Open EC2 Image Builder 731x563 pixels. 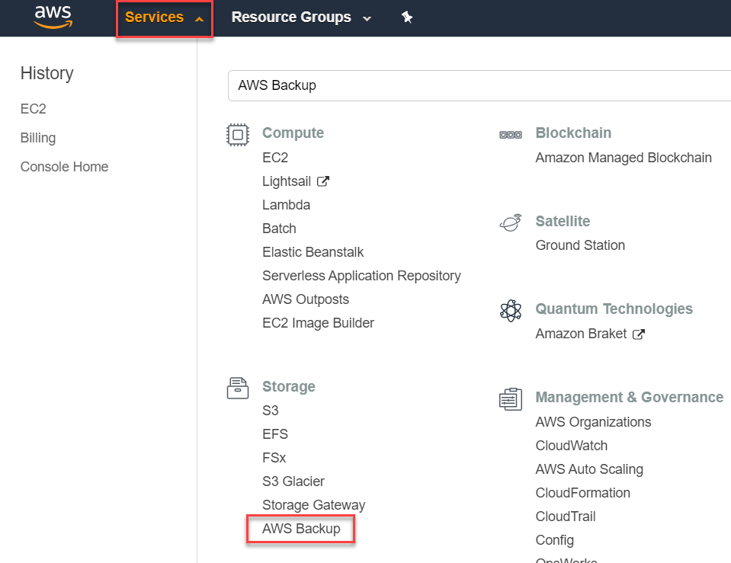(x=318, y=323)
